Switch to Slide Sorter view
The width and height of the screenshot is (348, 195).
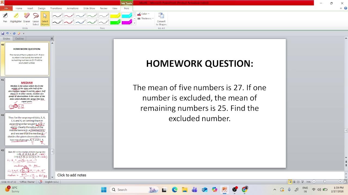[294, 182]
